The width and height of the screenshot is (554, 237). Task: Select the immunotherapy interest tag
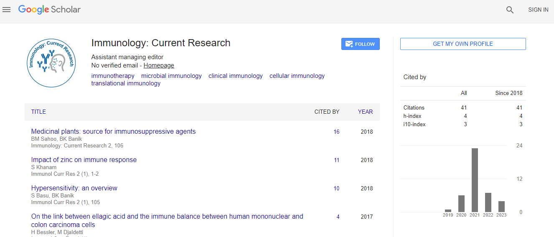click(x=113, y=76)
